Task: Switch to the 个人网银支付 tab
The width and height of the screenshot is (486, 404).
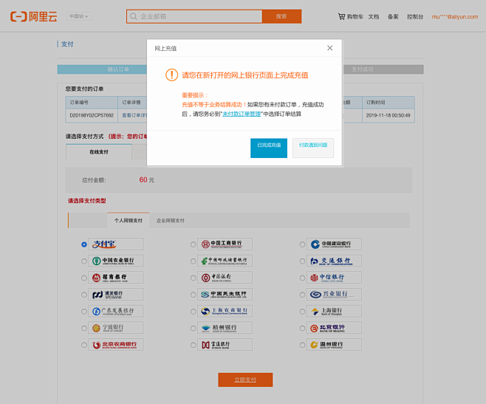Action: pyautogui.click(x=129, y=221)
